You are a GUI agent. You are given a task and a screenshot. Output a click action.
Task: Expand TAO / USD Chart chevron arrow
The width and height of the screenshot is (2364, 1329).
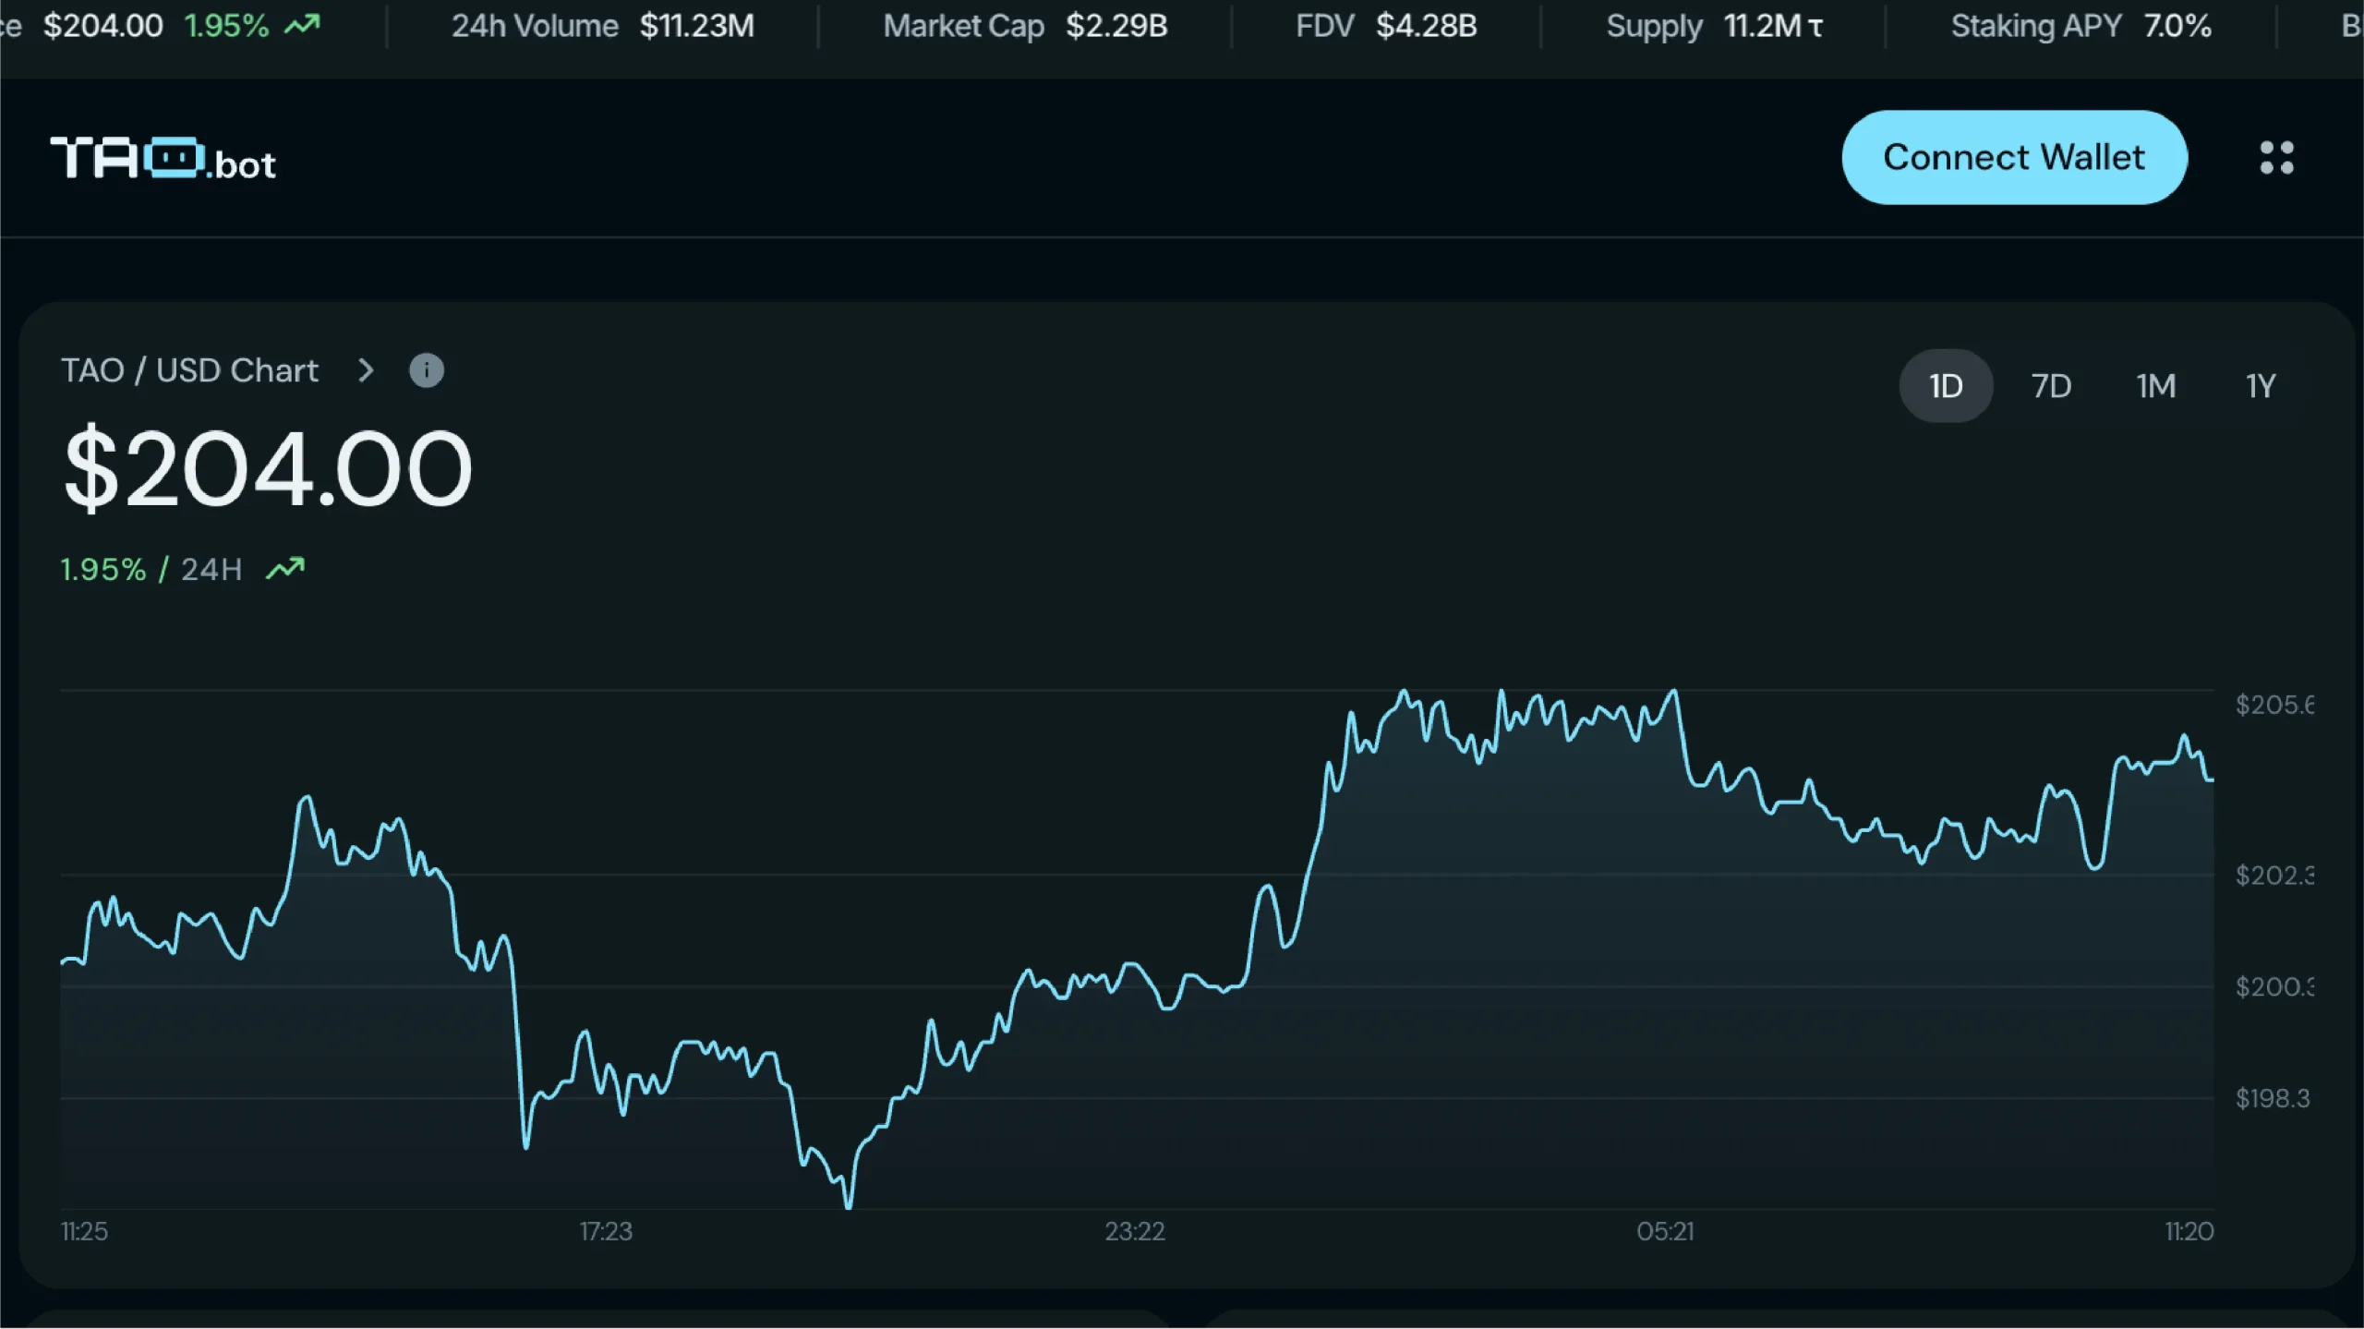coord(366,370)
